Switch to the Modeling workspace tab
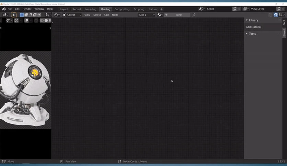This screenshot has width=287, height=166. (x=91, y=9)
